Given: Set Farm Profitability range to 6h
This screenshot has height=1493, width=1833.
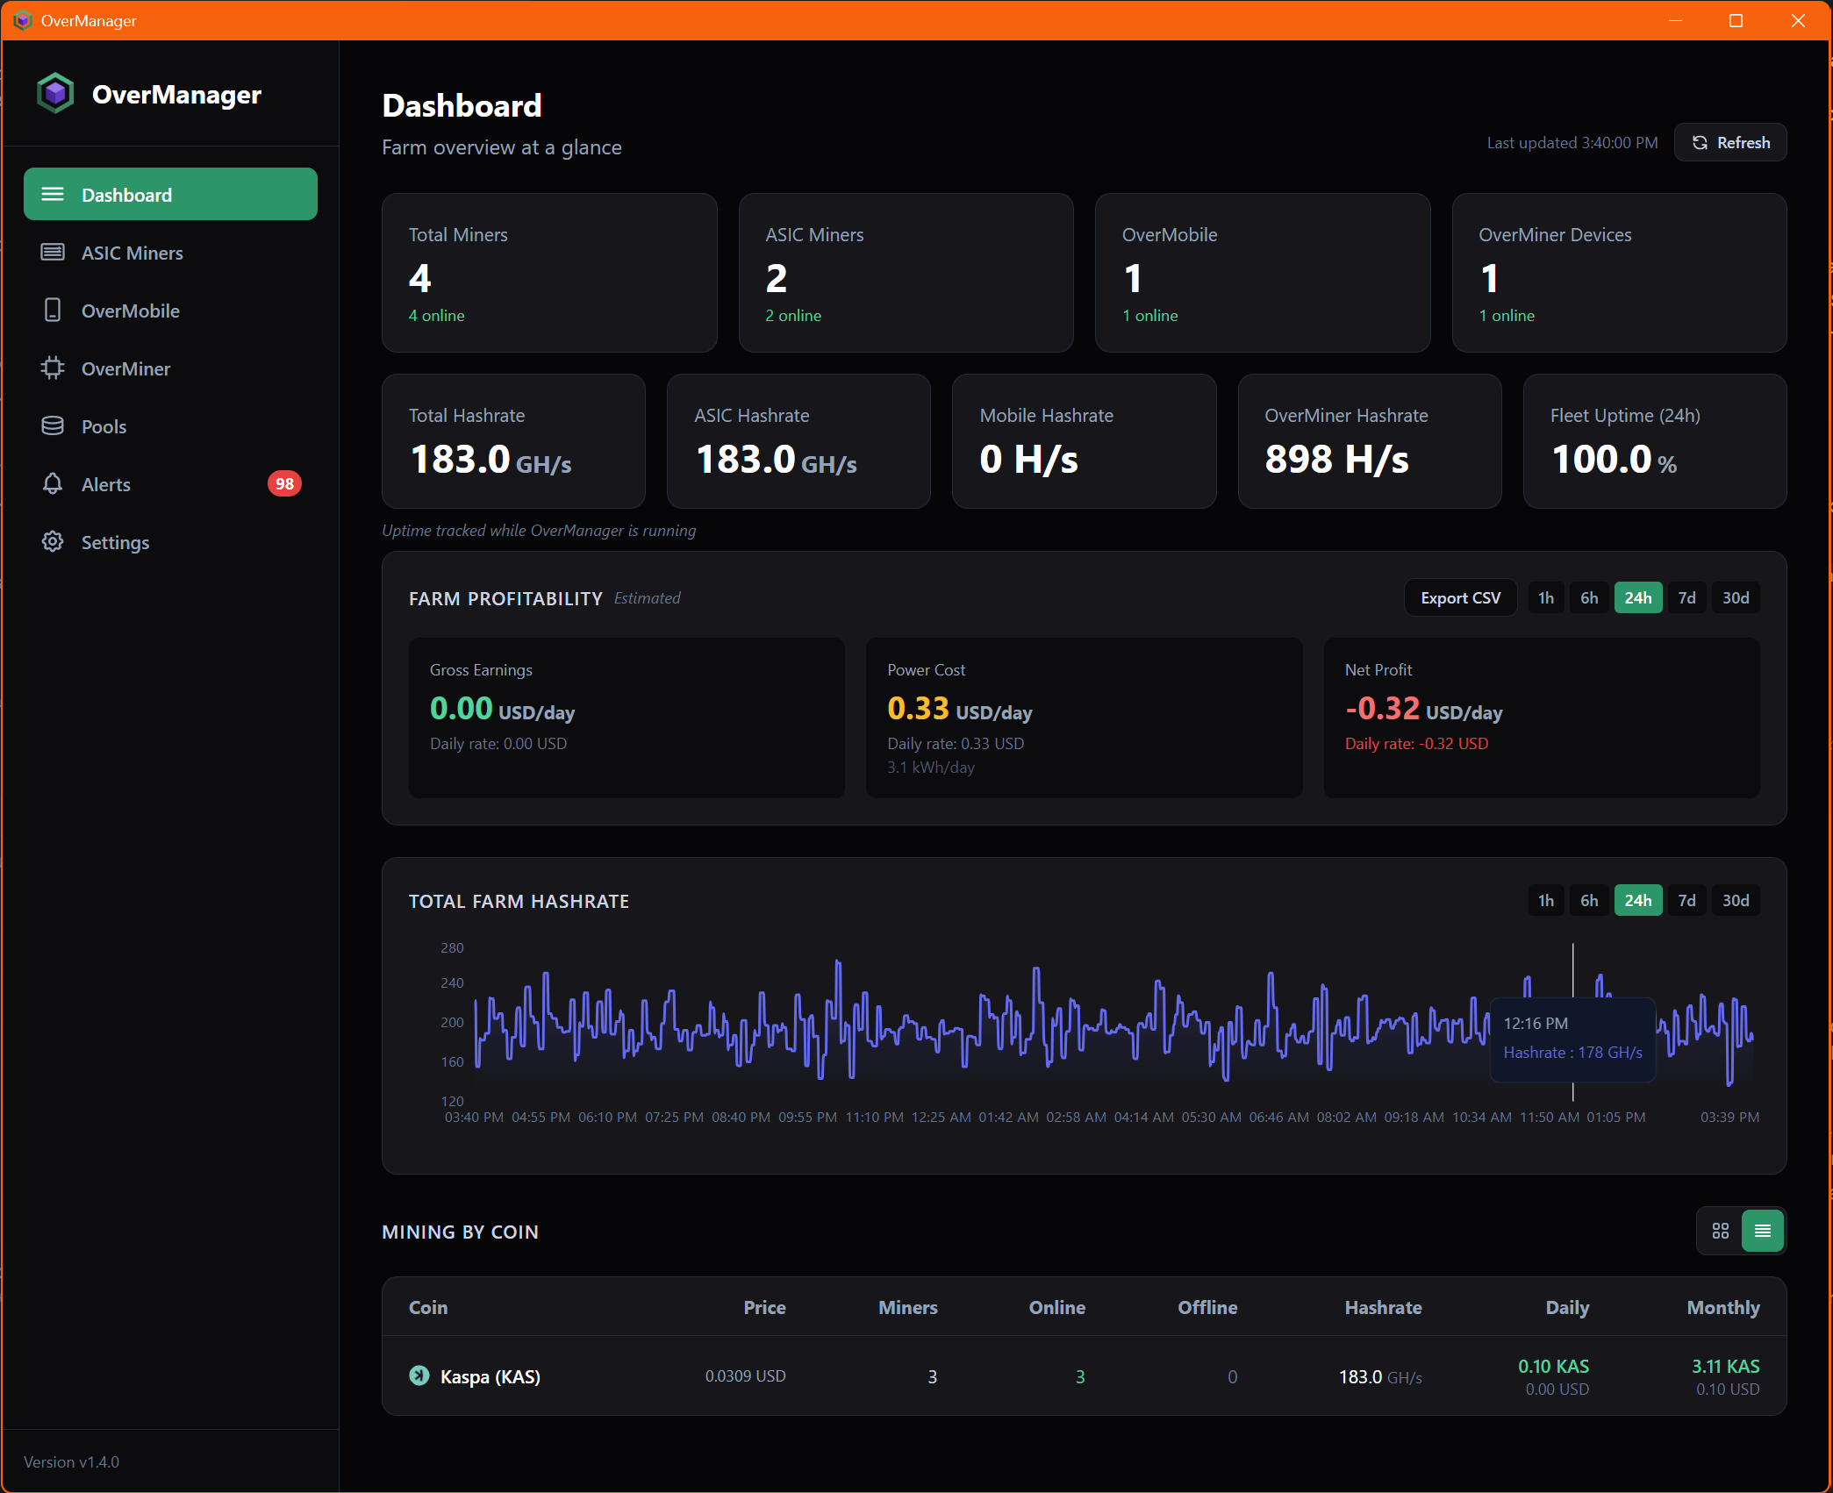Looking at the screenshot, I should (1589, 597).
